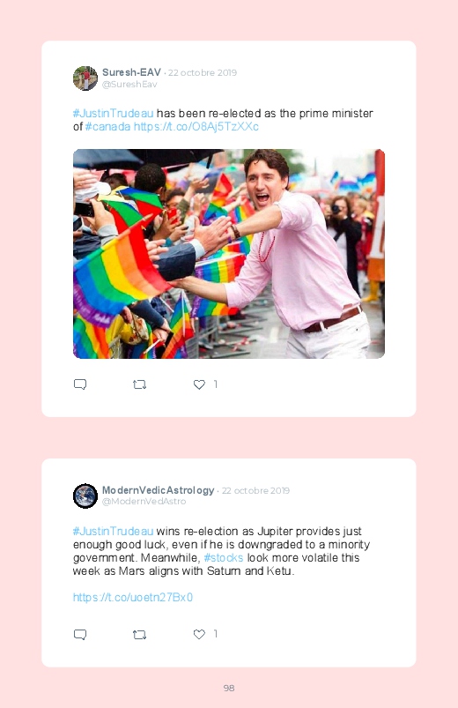Like the Suresh-EAV tweet with heart icon
This screenshot has height=708, width=458.
(x=199, y=384)
